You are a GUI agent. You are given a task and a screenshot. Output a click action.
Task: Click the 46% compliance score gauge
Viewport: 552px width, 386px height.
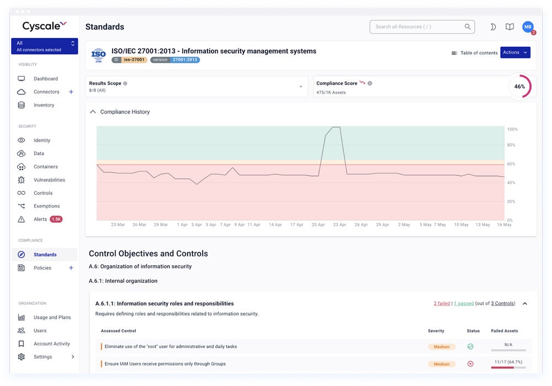pos(519,87)
